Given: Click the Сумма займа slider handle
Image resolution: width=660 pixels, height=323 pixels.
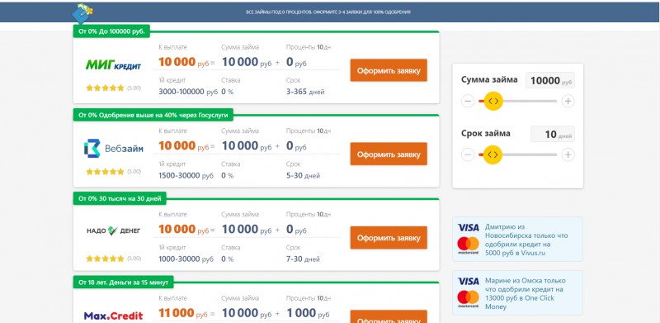Looking at the screenshot, I should 493,102.
